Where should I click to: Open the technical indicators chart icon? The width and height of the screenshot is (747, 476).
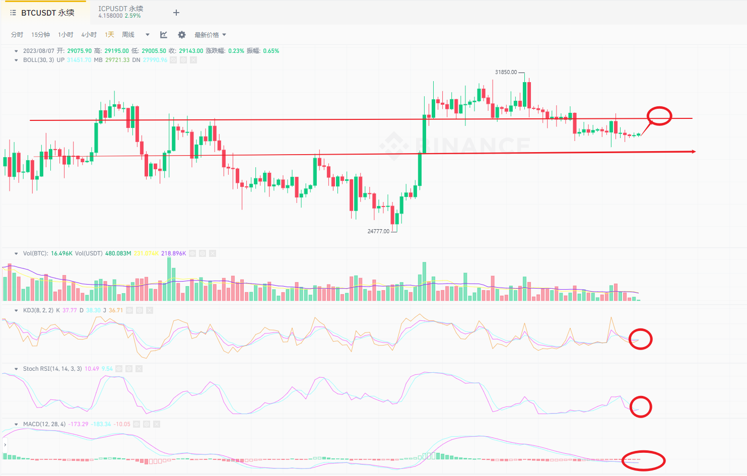tap(164, 35)
